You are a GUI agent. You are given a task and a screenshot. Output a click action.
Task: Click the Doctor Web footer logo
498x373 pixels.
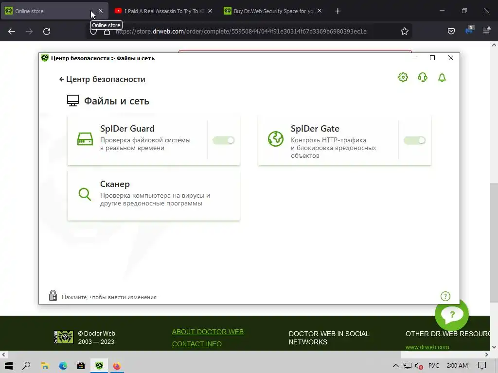64,337
